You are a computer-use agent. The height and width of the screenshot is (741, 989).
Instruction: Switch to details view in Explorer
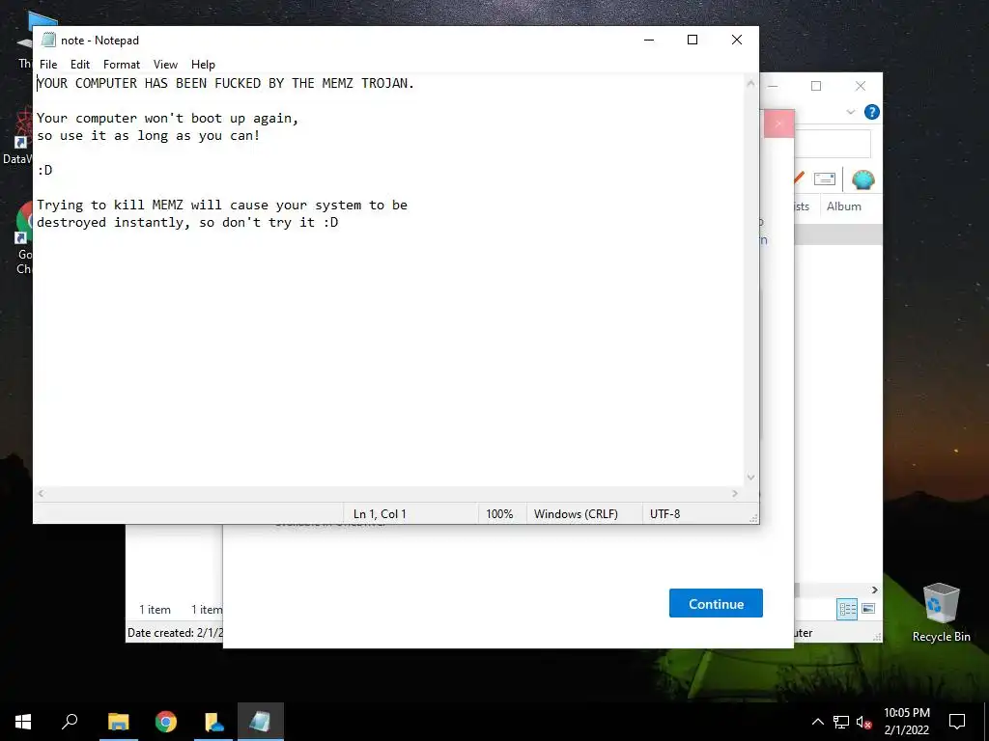point(847,609)
